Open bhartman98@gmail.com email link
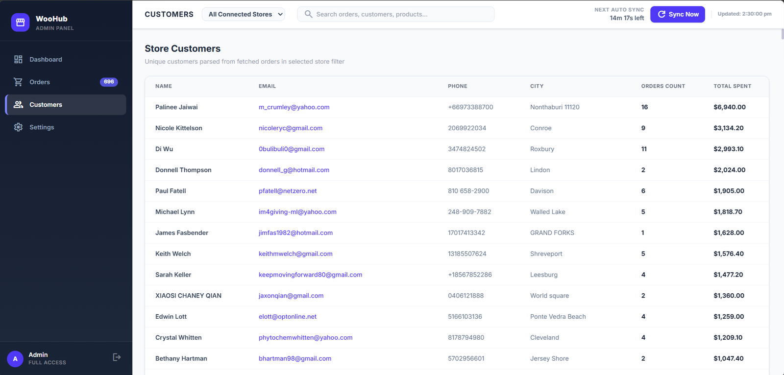The image size is (784, 375). (x=295, y=358)
